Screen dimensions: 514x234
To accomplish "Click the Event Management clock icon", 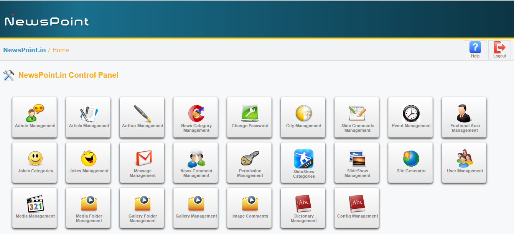I will pos(411,114).
